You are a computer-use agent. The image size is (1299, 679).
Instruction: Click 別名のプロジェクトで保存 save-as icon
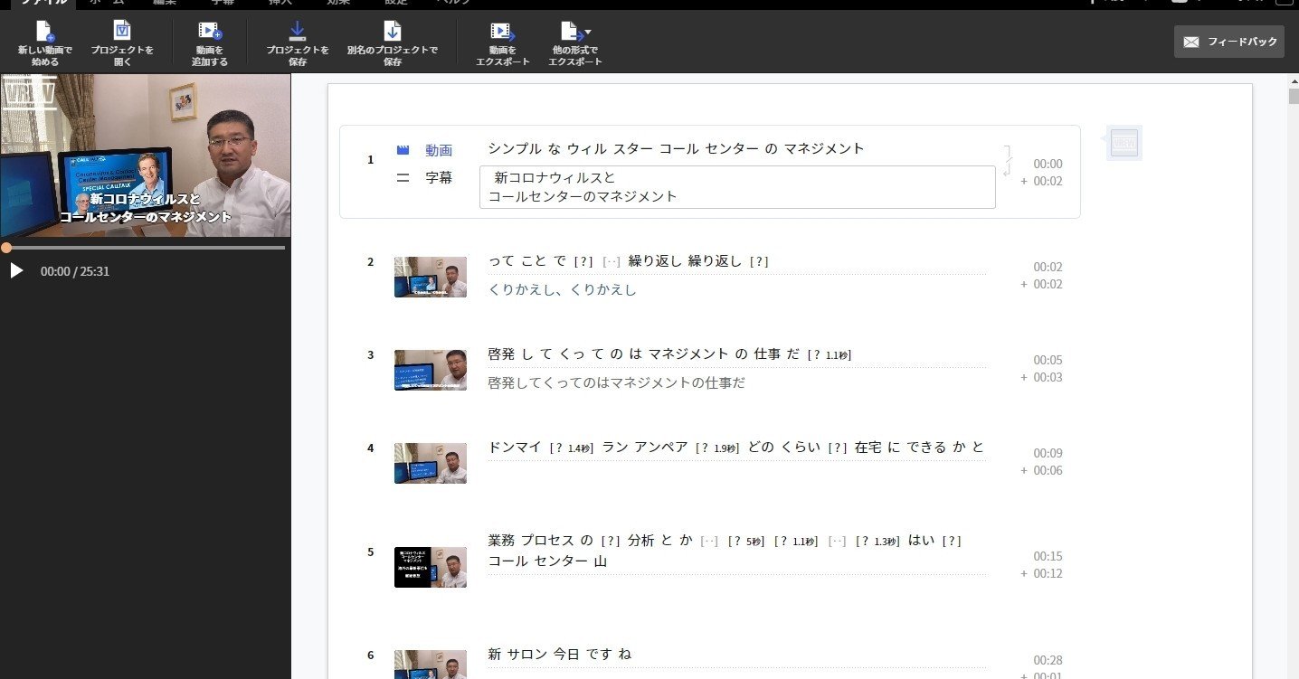point(392,34)
